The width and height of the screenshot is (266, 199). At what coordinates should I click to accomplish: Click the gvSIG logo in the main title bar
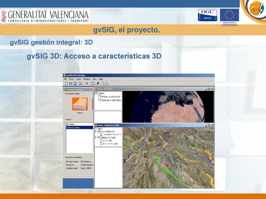(x=64, y=75)
